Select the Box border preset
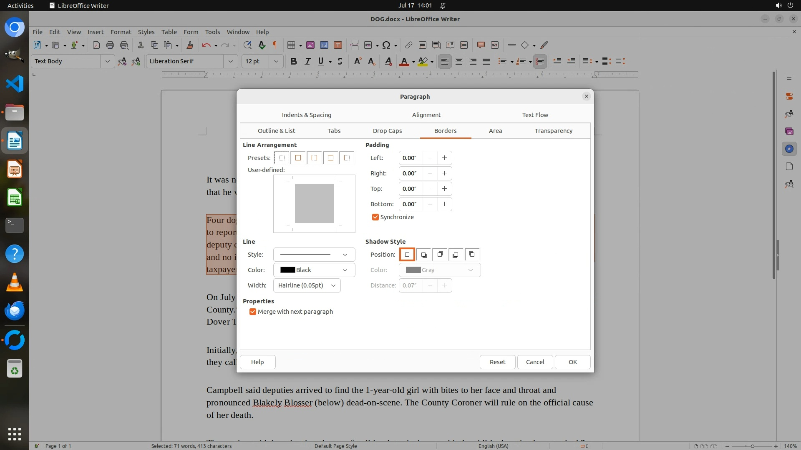Image resolution: width=801 pixels, height=450 pixels. point(298,158)
